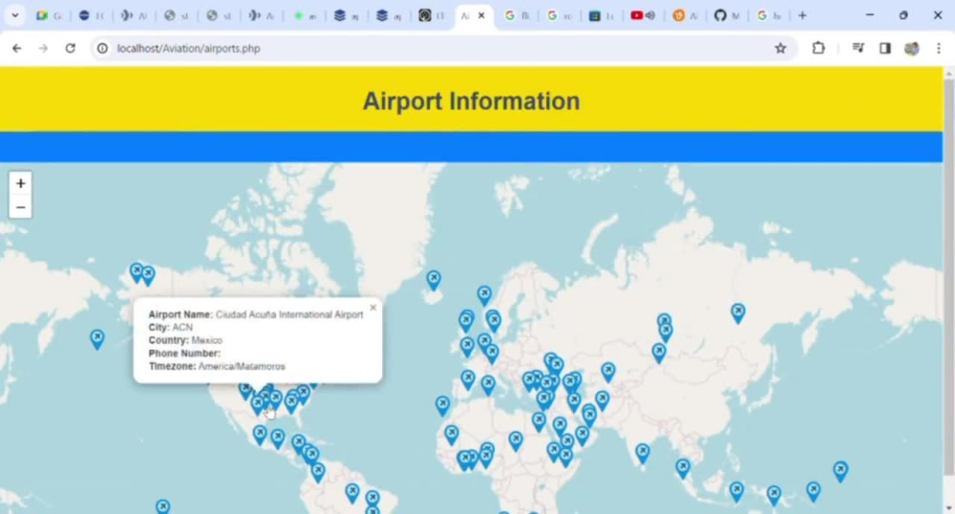Click the airport marker in Norway
The image size is (955, 514).
click(484, 295)
